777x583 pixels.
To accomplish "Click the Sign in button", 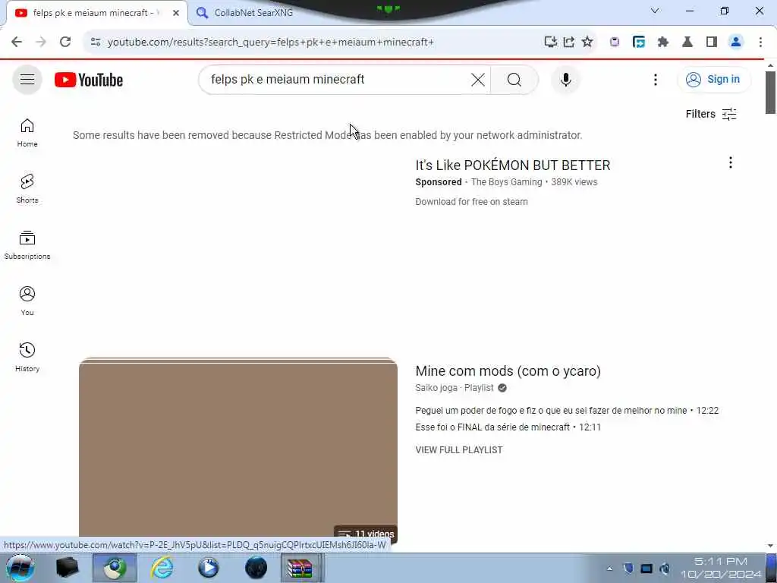I will coord(713,79).
